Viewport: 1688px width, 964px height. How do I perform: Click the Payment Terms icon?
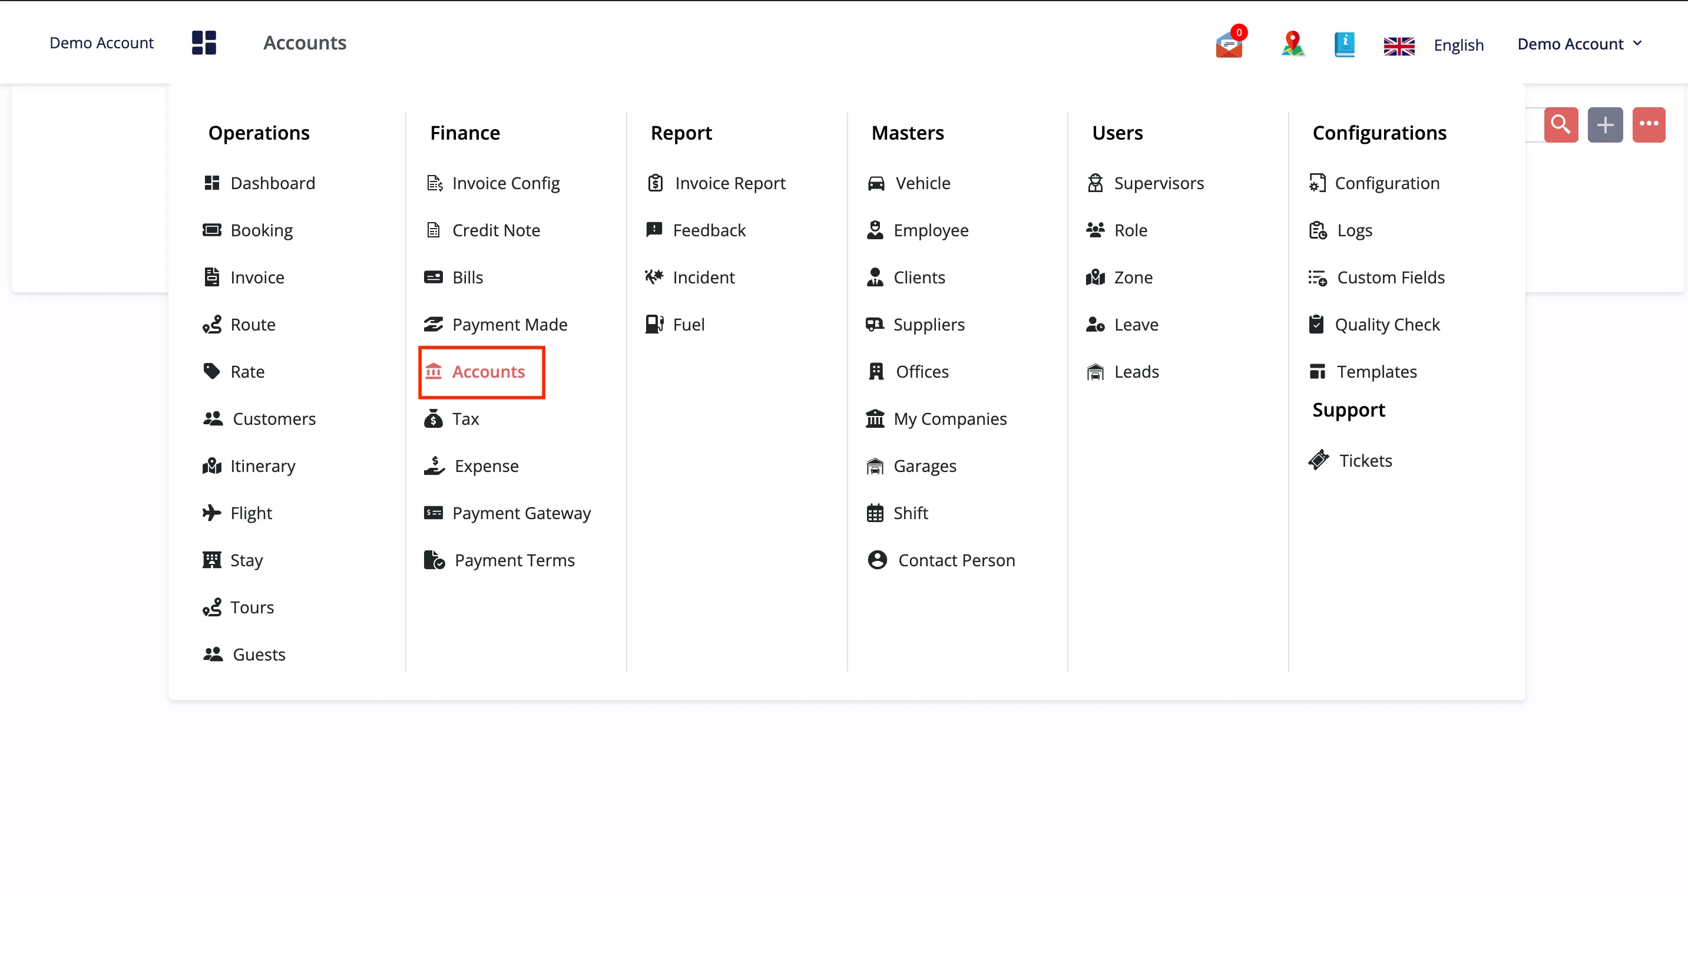(x=434, y=560)
